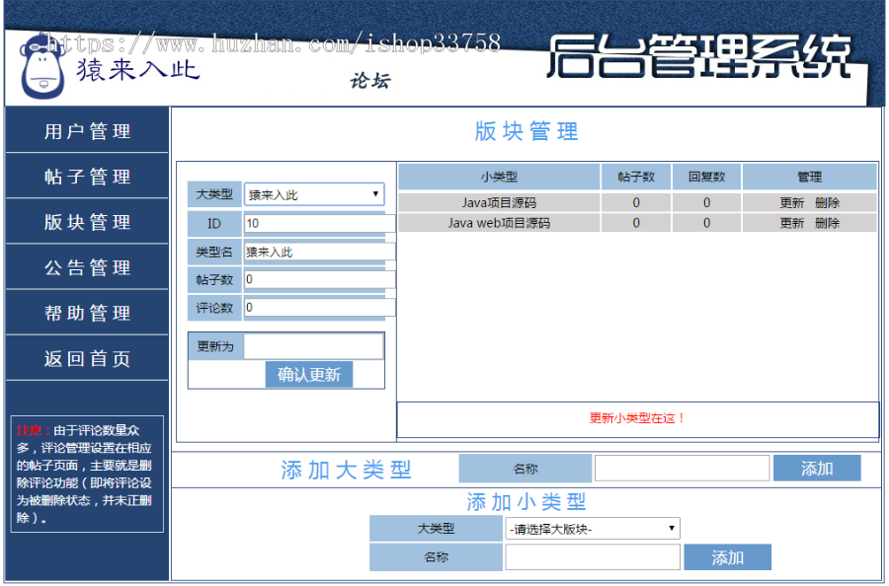The height and width of the screenshot is (586, 889).
Task: Click 添加 to add a major category
Action: pos(817,468)
